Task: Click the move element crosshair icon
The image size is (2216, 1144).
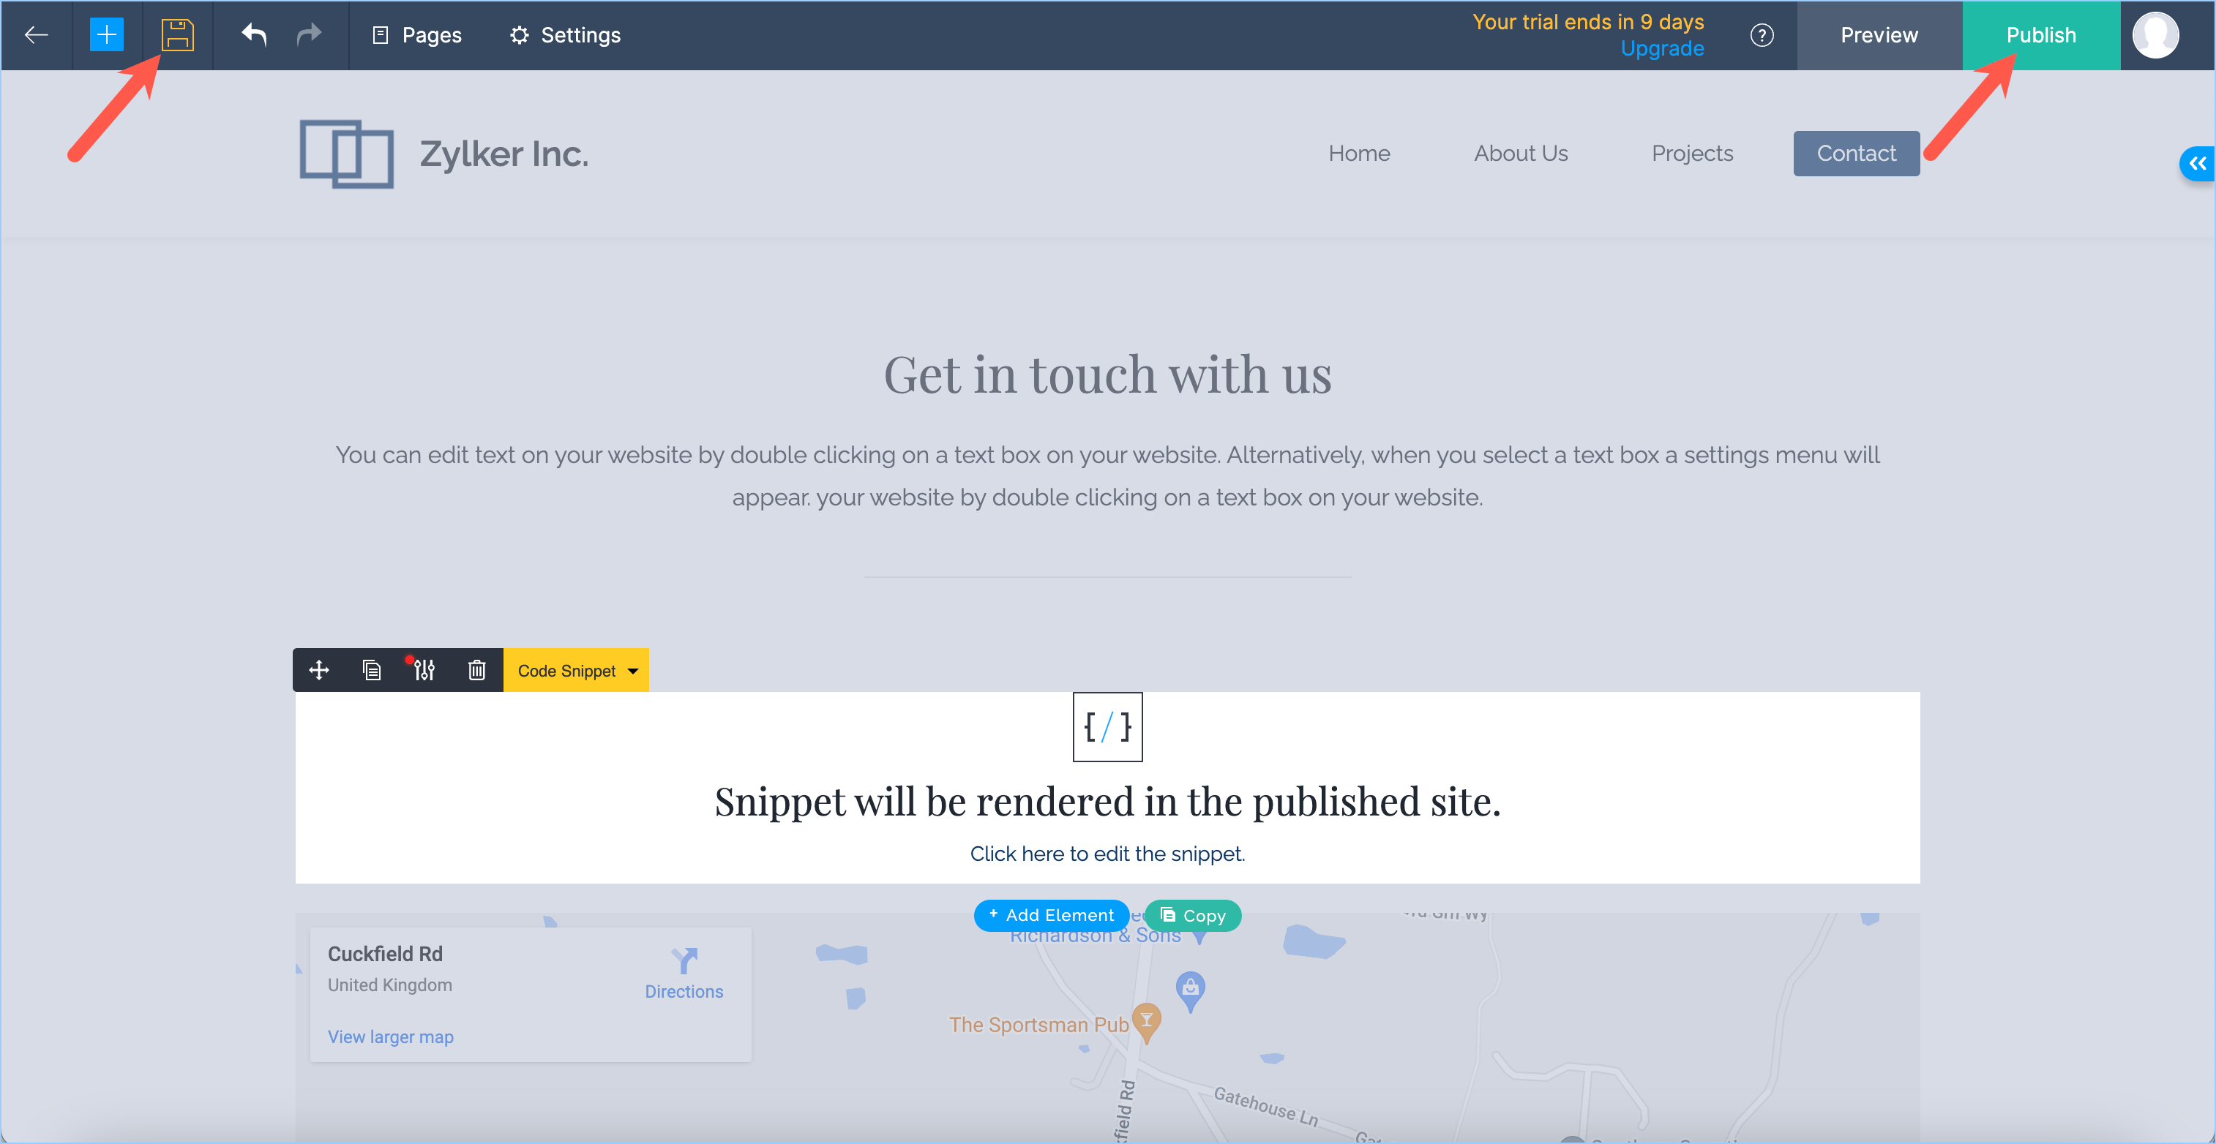Action: [319, 671]
